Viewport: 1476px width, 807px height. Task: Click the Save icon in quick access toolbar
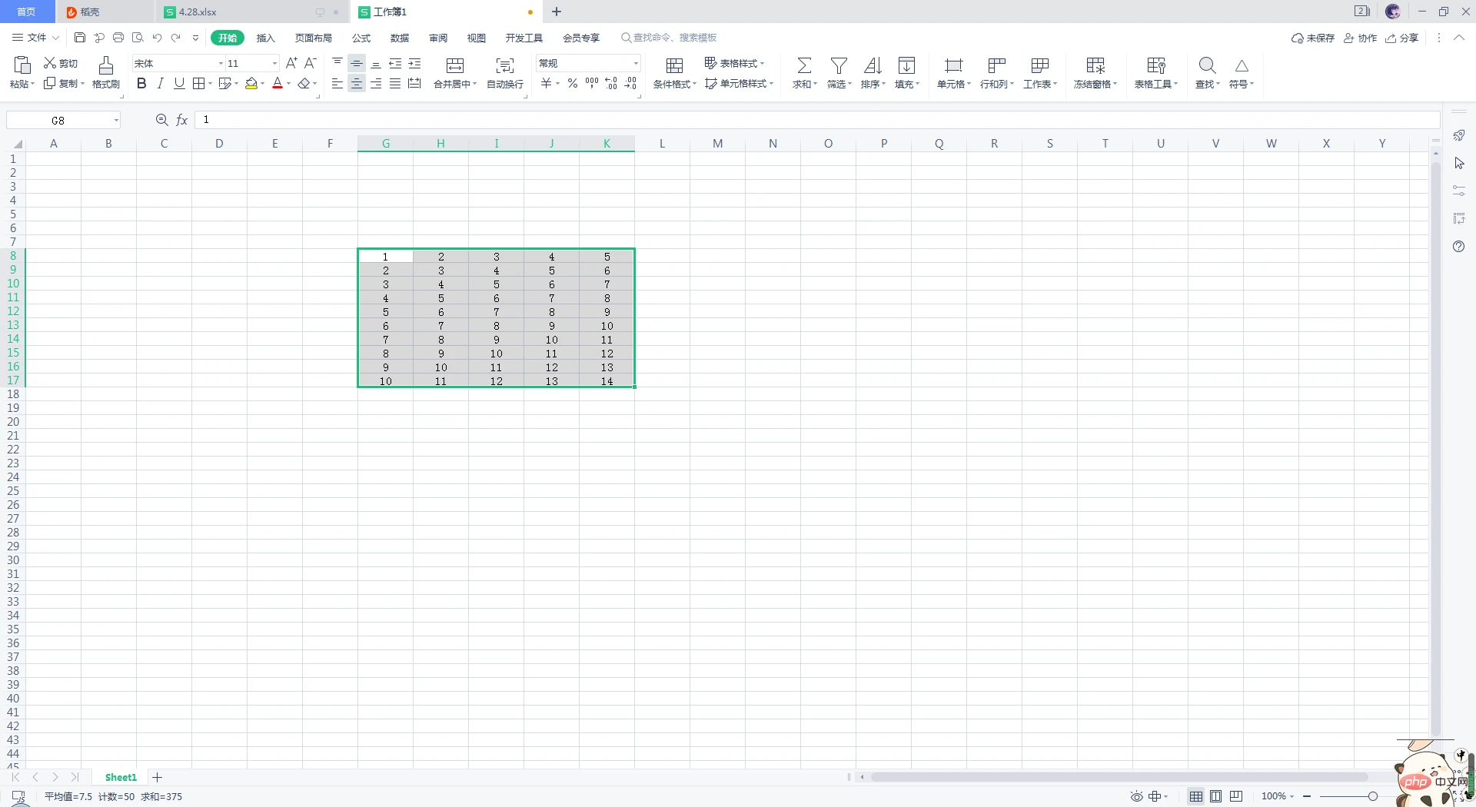pos(80,37)
